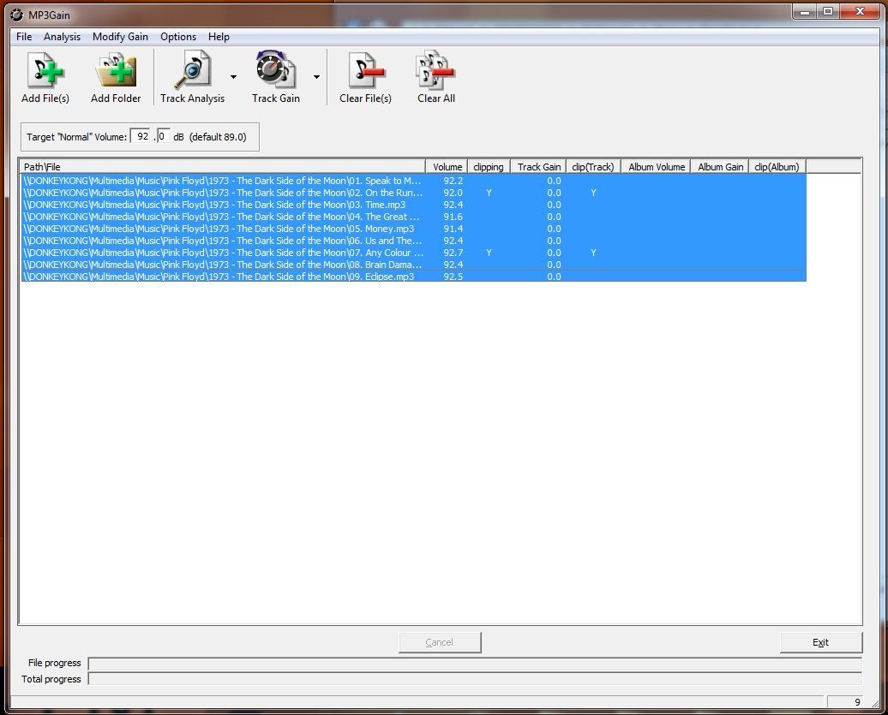This screenshot has height=715, width=888.
Task: Click the Clear File(s) icon
Action: pyautogui.click(x=365, y=71)
